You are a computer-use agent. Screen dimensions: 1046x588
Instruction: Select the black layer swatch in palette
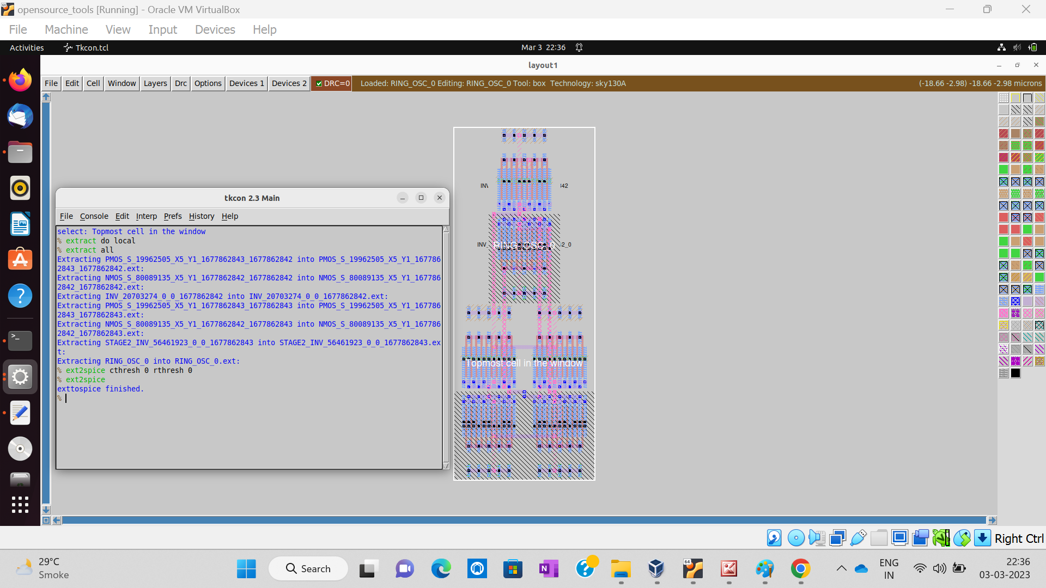pyautogui.click(x=1015, y=373)
